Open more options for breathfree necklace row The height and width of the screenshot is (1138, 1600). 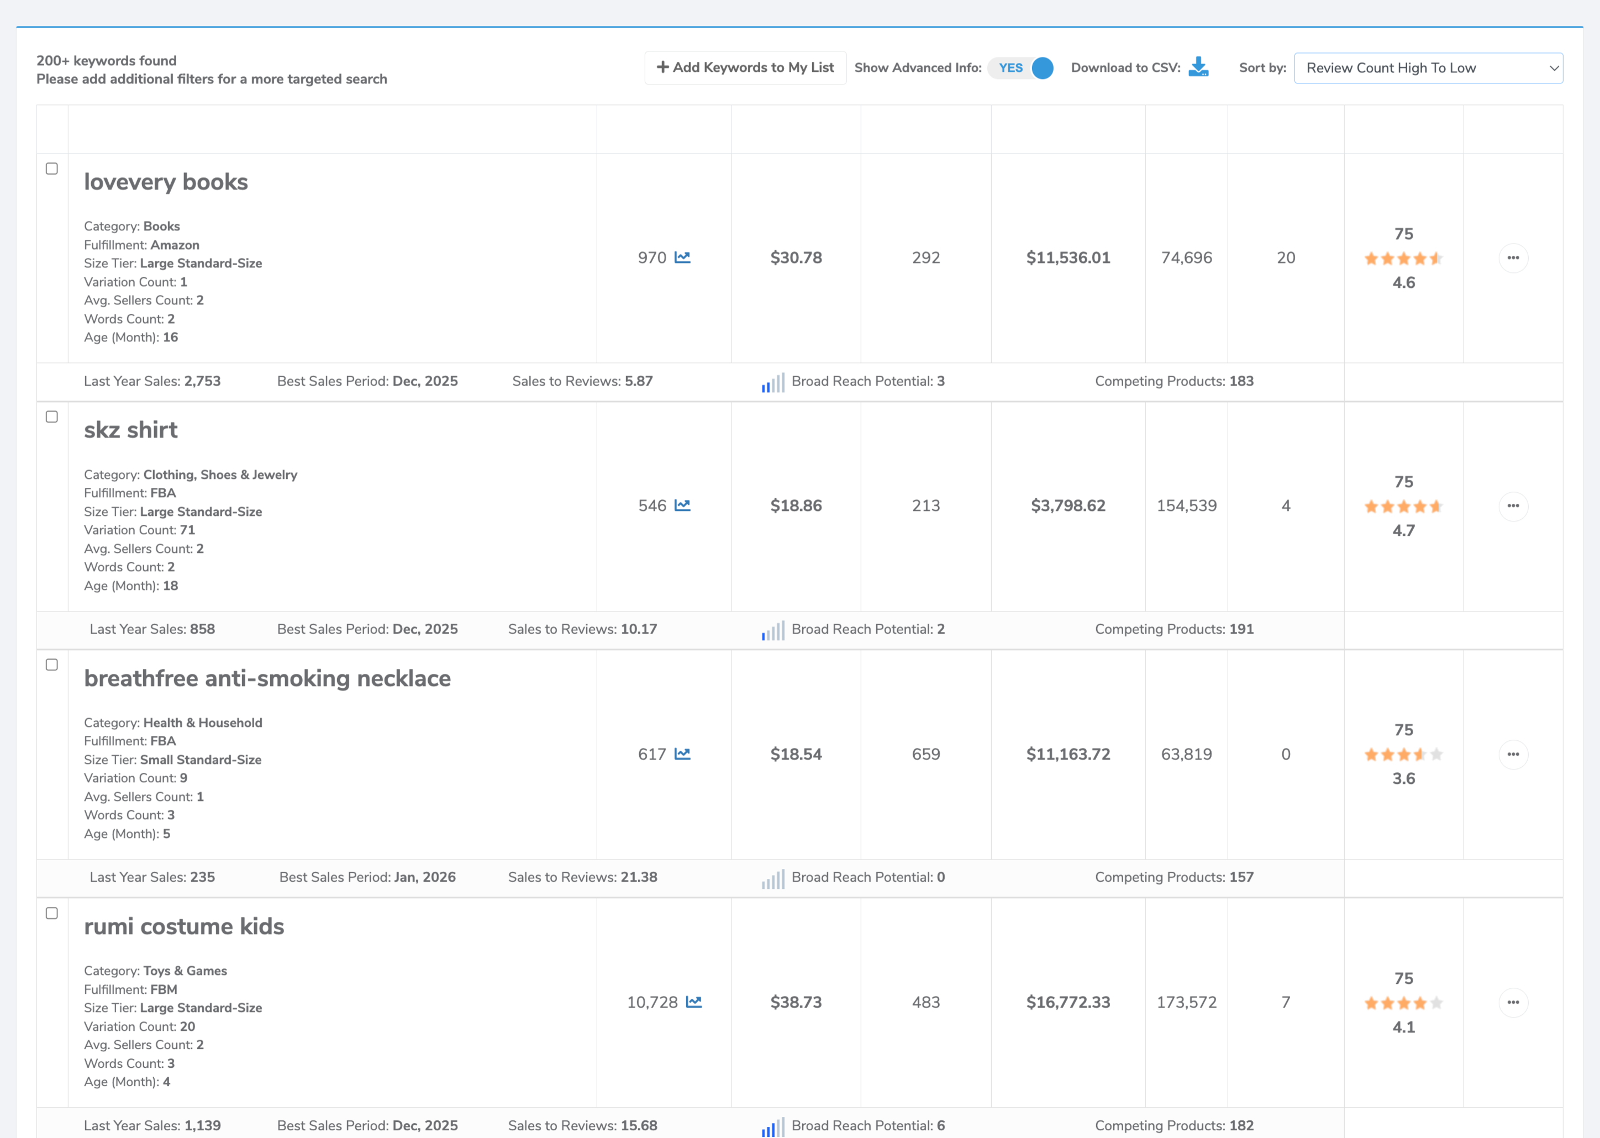(1513, 754)
